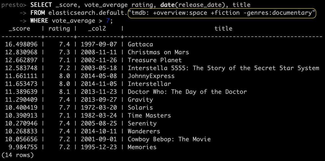Image resolution: width=325 pixels, height=161 pixels.
Task: Click score value 11.389639
Action: (21, 92)
